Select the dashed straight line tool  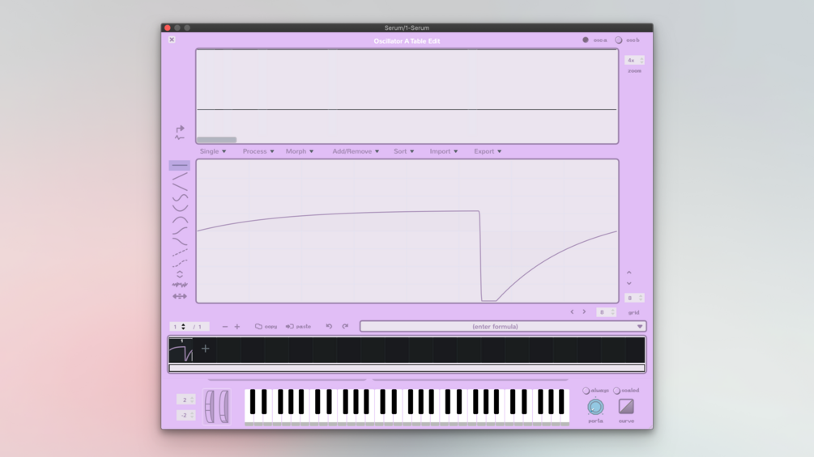180,253
